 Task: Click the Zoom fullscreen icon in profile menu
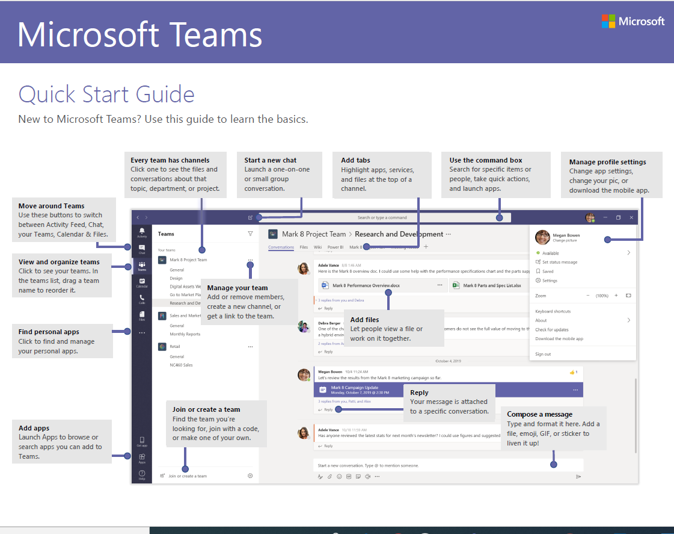tap(628, 296)
